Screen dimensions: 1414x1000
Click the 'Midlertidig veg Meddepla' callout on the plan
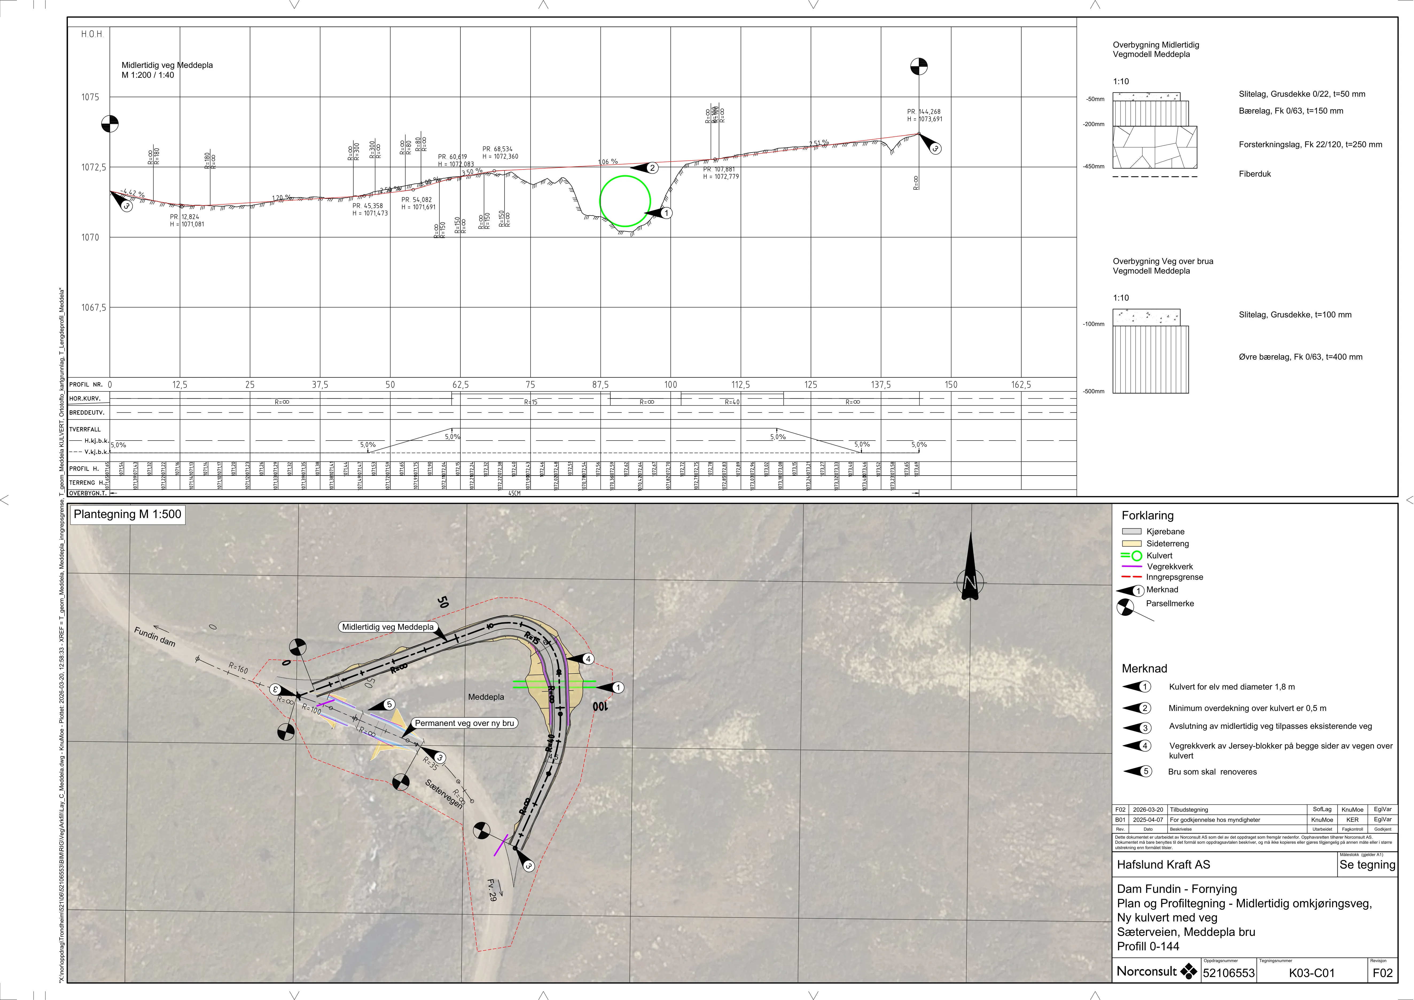(x=388, y=627)
